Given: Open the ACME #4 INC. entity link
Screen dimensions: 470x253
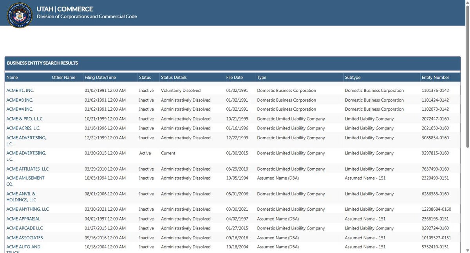Looking at the screenshot, I should 20,109.
